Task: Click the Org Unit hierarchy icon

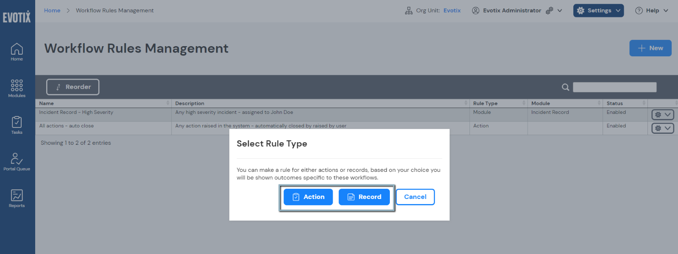Action: point(408,11)
